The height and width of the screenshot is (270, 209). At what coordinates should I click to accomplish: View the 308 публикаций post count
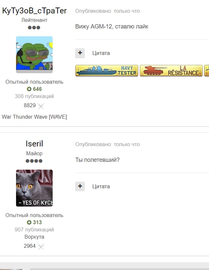(34, 96)
